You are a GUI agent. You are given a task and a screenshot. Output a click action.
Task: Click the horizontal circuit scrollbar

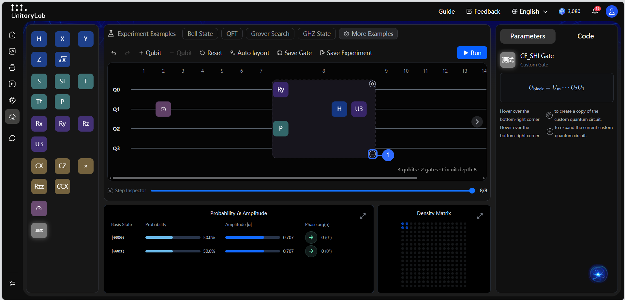point(265,178)
